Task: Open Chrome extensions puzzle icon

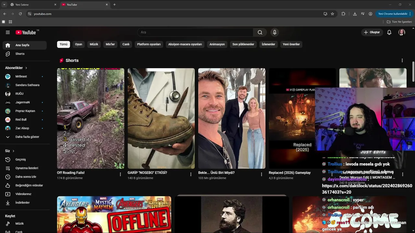Action: tap(343, 14)
